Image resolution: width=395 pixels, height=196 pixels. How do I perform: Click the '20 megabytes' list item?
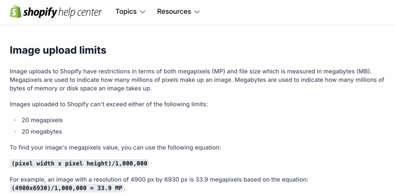point(42,132)
